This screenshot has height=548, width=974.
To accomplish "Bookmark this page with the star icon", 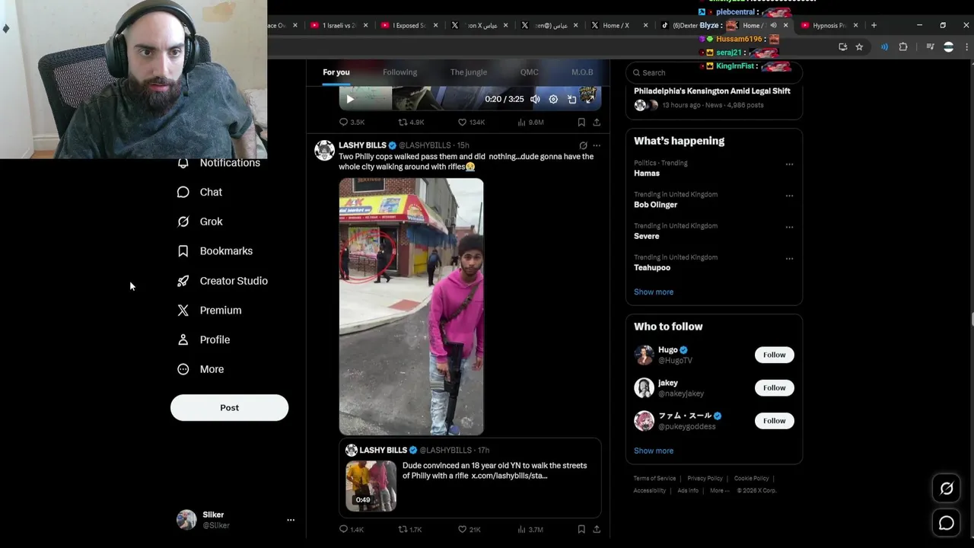I will (x=859, y=47).
